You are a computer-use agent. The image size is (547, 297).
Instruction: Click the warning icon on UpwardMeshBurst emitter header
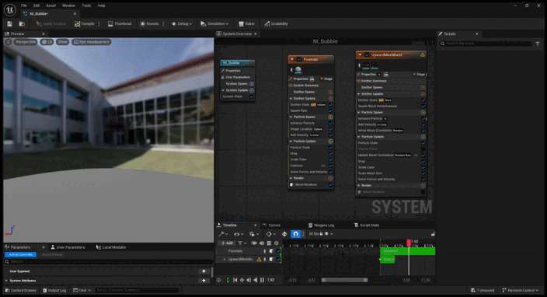pyautogui.click(x=423, y=54)
